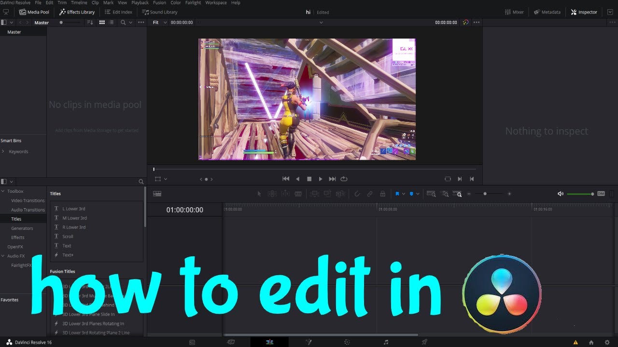Screen dimensions: 618x347
Task: Open the Playback menu
Action: pos(140,3)
